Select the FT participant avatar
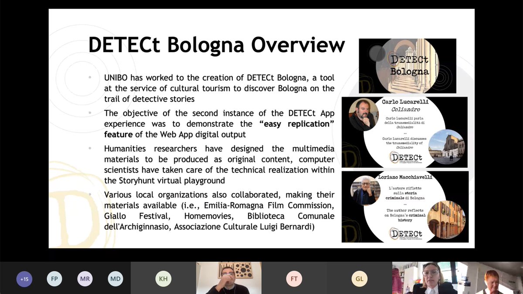Screen dimensions: 523x294 click(294, 278)
